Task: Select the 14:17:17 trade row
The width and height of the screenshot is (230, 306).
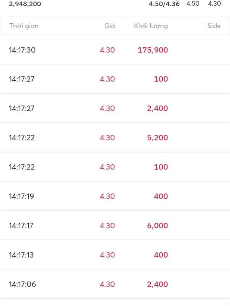Action: pyautogui.click(x=115, y=225)
